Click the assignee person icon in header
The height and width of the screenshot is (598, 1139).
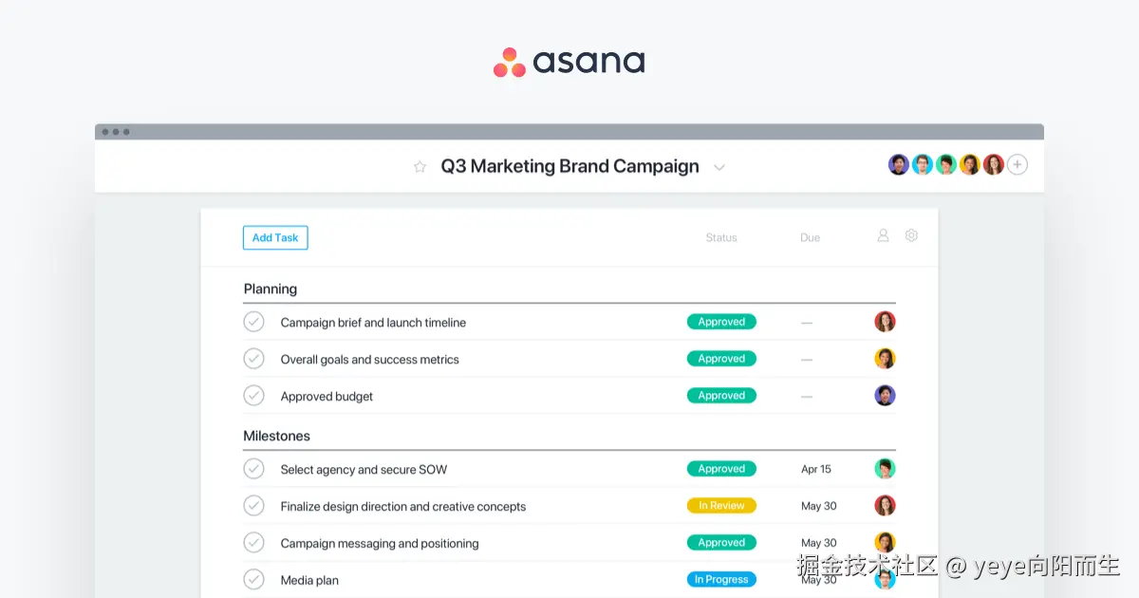coord(883,235)
